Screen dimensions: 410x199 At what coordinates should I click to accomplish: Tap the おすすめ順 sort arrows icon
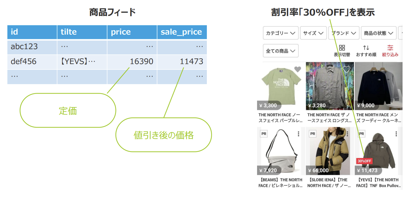point(366,48)
